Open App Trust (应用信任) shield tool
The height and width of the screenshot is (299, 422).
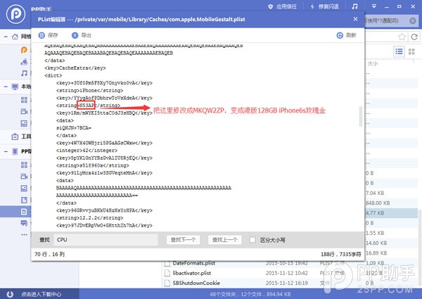pos(282,6)
